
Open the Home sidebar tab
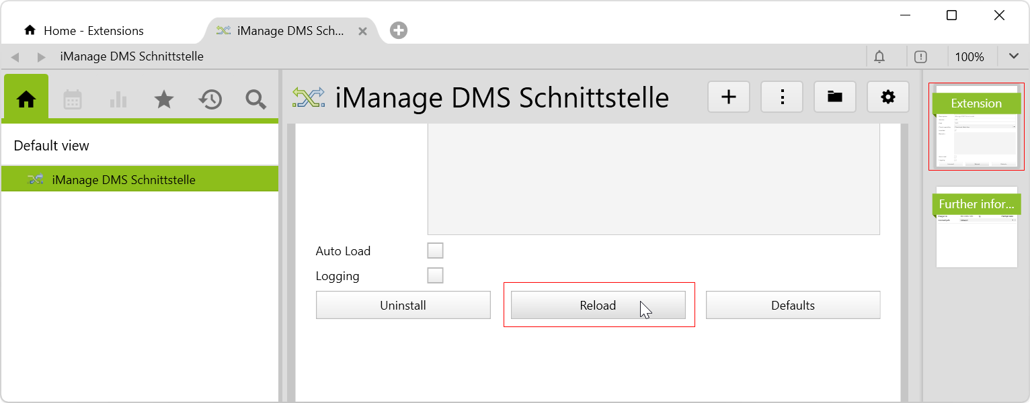tap(26, 99)
